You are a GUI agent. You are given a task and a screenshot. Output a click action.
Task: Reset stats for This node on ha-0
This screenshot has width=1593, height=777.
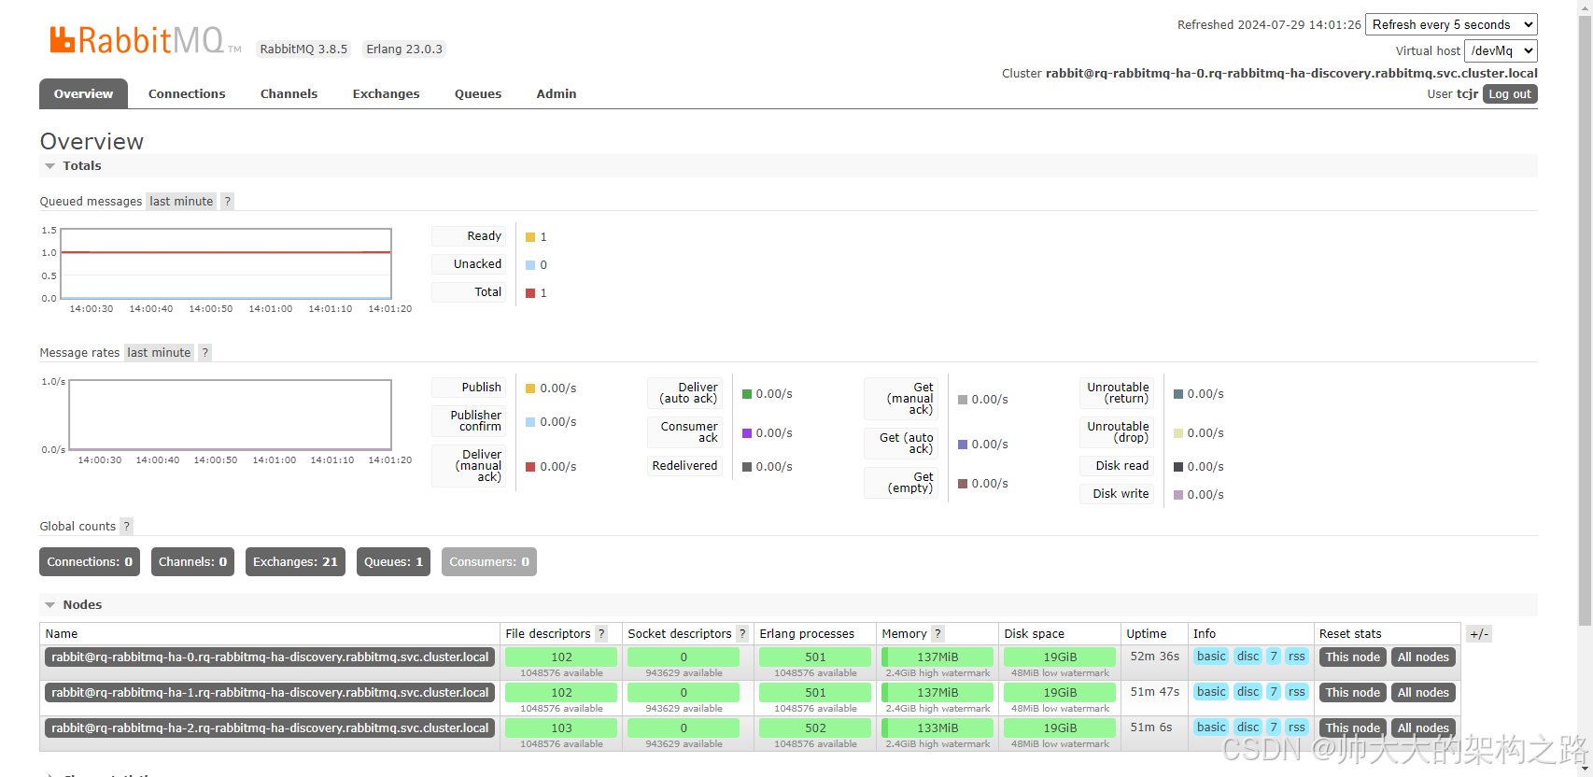click(x=1353, y=657)
